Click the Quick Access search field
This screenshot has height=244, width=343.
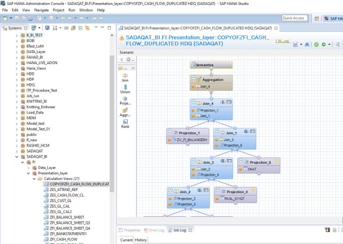tap(295, 18)
